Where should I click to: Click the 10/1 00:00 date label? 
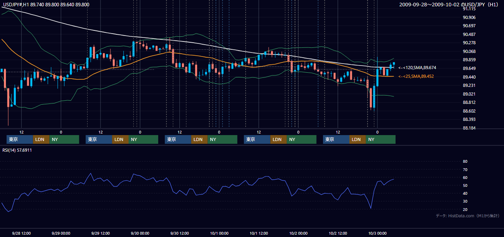pyautogui.click(x=219, y=233)
